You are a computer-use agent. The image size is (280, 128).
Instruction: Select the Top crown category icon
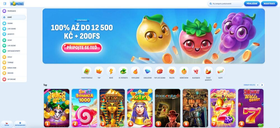pyautogui.click(x=99, y=71)
